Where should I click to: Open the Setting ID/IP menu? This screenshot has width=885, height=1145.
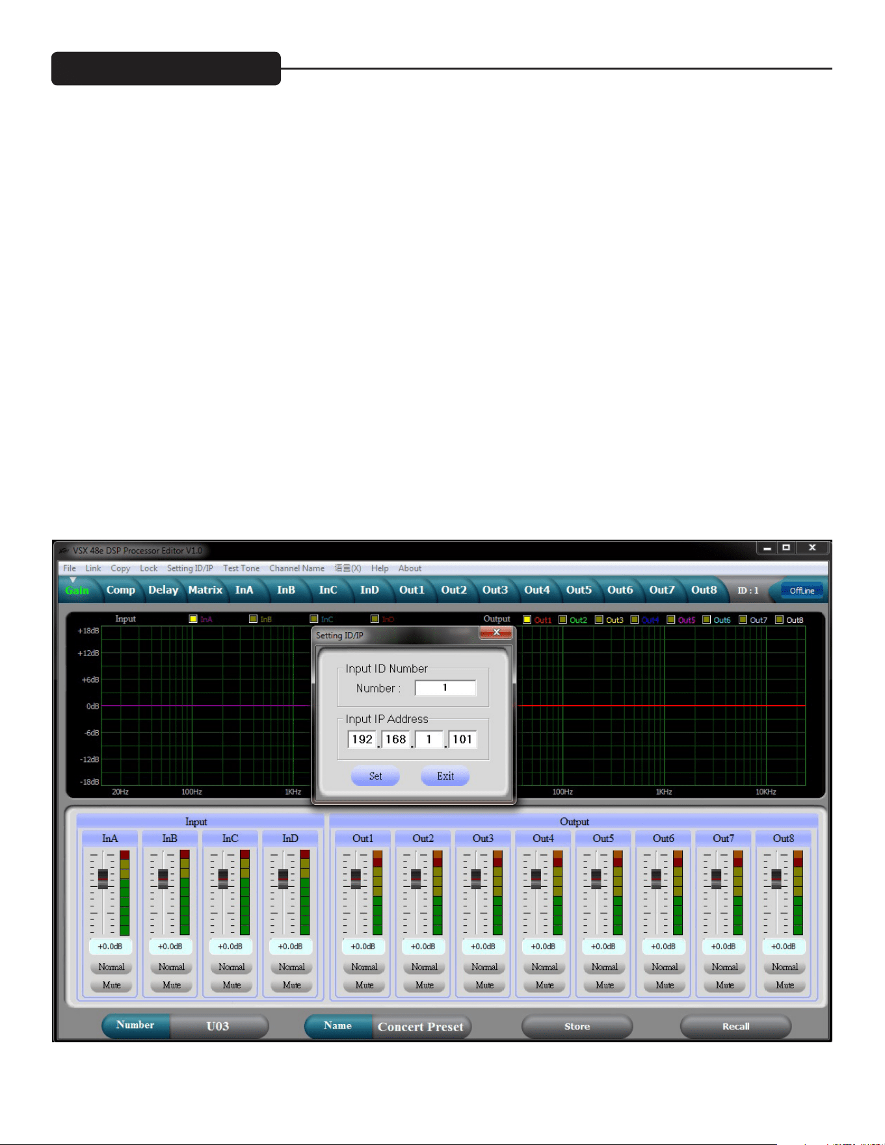coord(190,568)
